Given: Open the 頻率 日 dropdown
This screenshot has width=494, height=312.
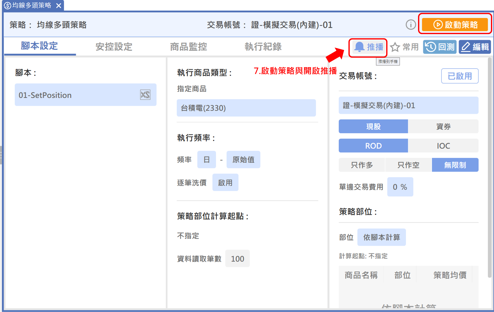Looking at the screenshot, I should click(x=206, y=160).
